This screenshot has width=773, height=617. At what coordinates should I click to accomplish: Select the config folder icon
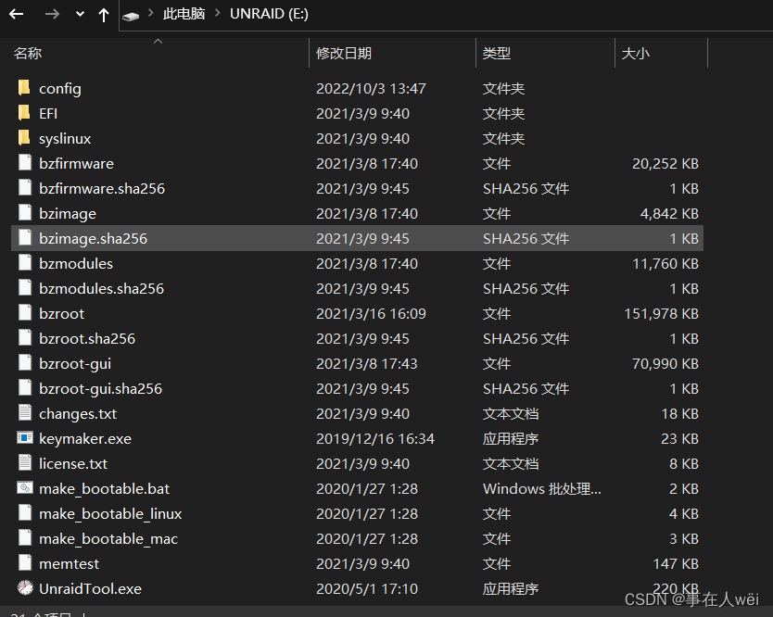tap(24, 88)
